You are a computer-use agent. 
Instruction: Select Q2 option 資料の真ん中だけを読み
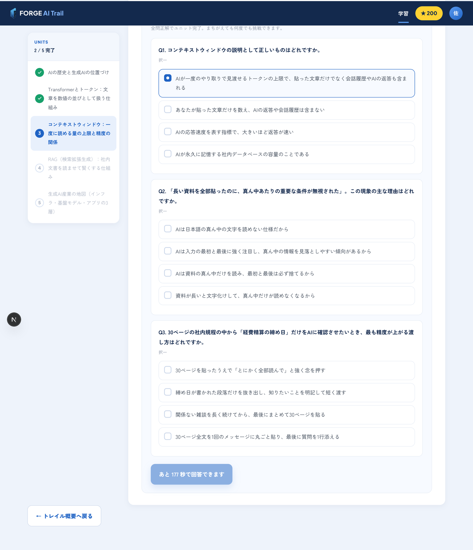coord(286,274)
